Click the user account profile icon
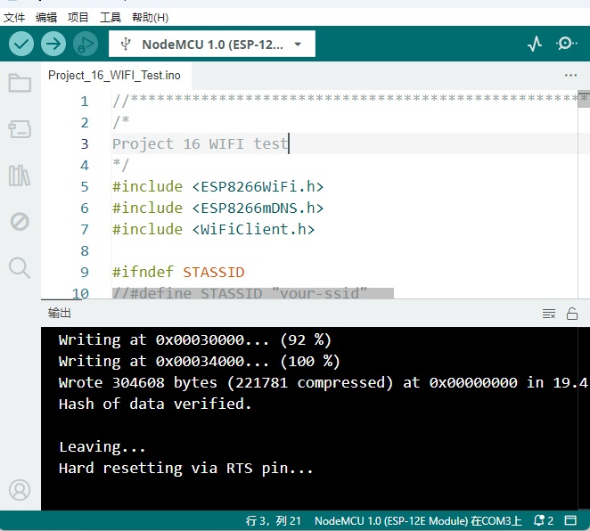This screenshot has height=531, width=590. (20, 490)
